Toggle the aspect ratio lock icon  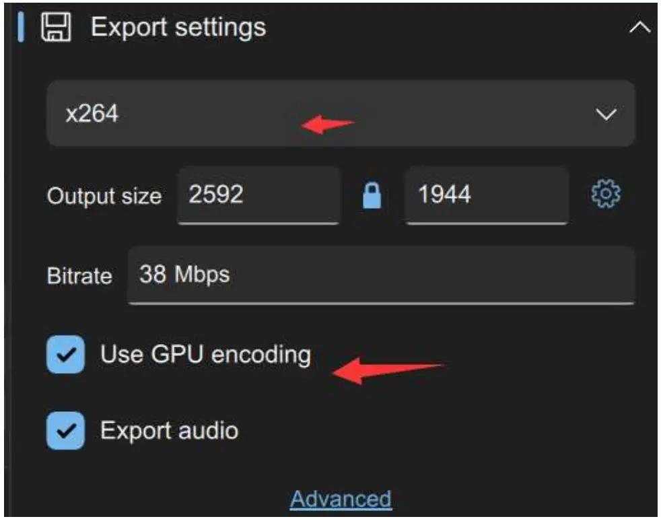372,196
